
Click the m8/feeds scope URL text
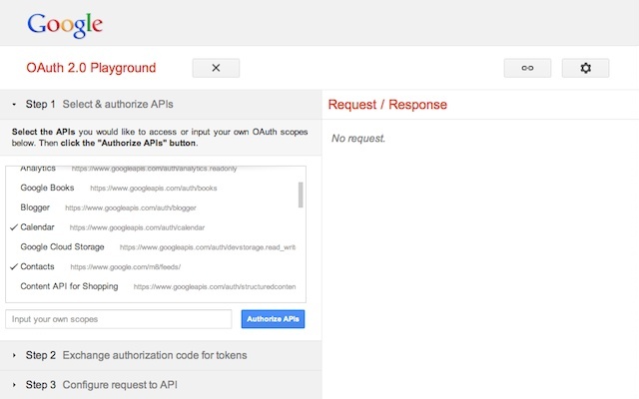(126, 267)
